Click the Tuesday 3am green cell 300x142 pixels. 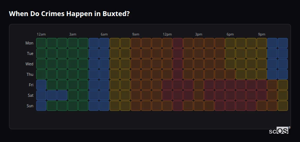click(x=73, y=53)
